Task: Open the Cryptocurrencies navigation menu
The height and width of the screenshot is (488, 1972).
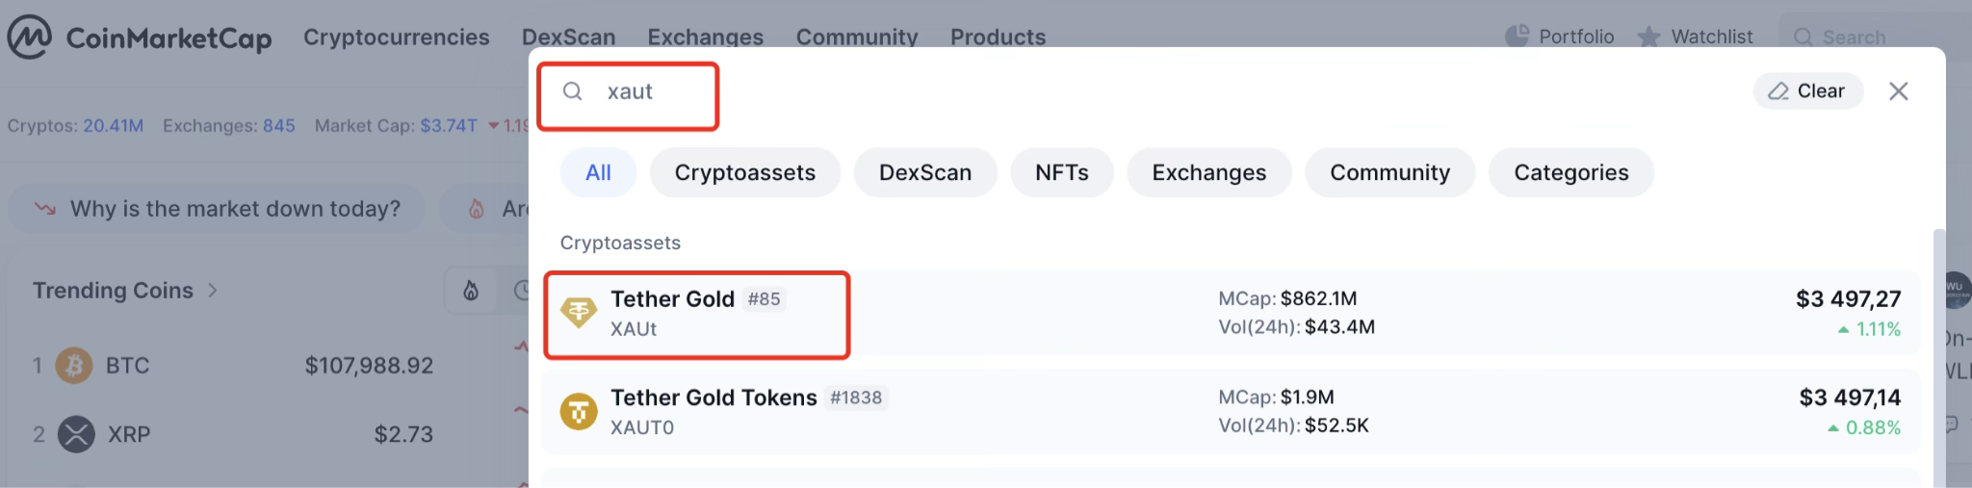Action: [x=396, y=38]
